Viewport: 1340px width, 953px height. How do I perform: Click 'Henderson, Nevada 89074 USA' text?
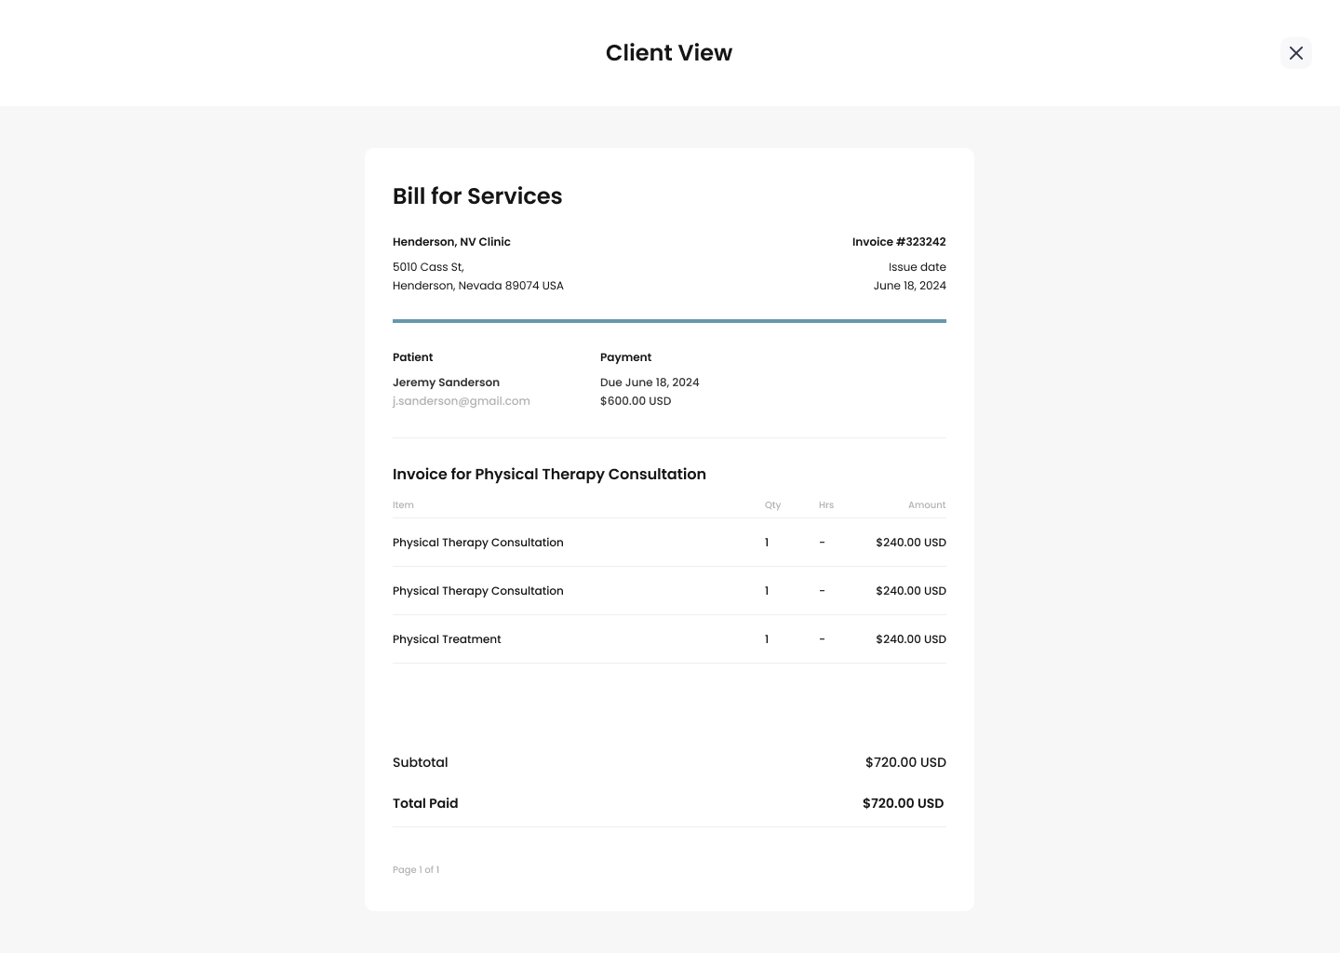click(x=478, y=286)
